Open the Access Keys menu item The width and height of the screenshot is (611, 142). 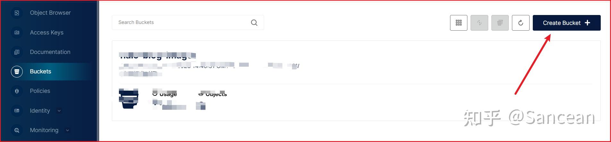click(46, 33)
